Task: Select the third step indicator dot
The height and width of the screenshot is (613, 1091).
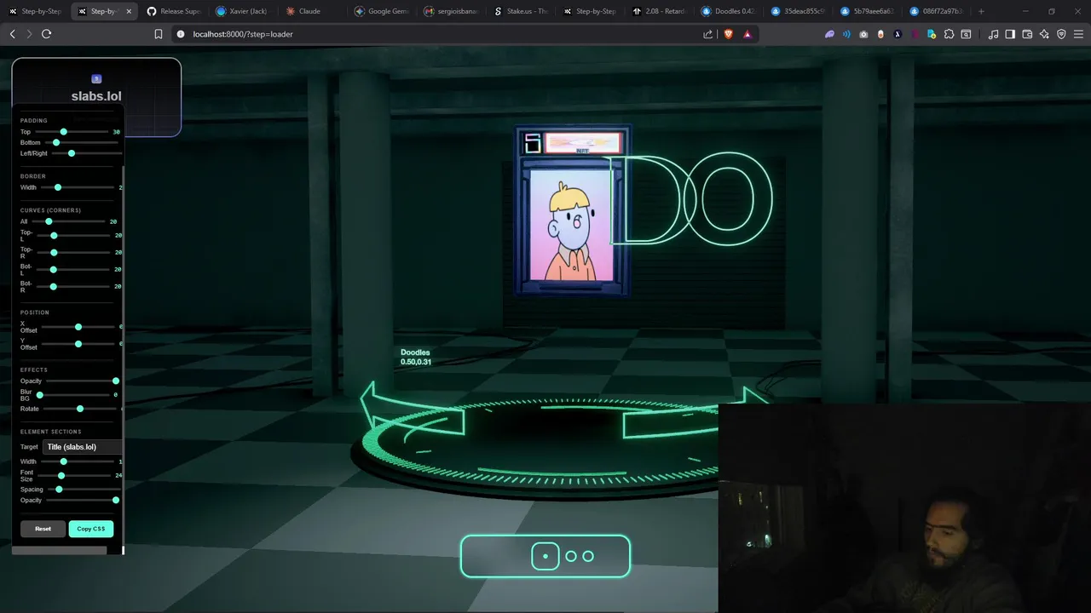Action: point(588,556)
